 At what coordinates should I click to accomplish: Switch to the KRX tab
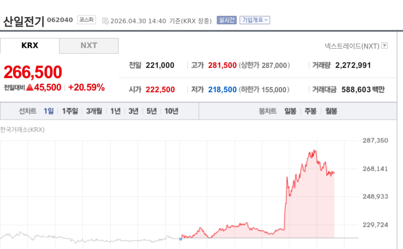30,46
